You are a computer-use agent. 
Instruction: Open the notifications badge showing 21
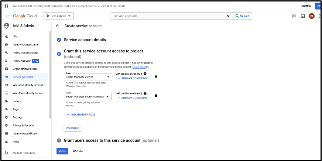tap(312, 16)
